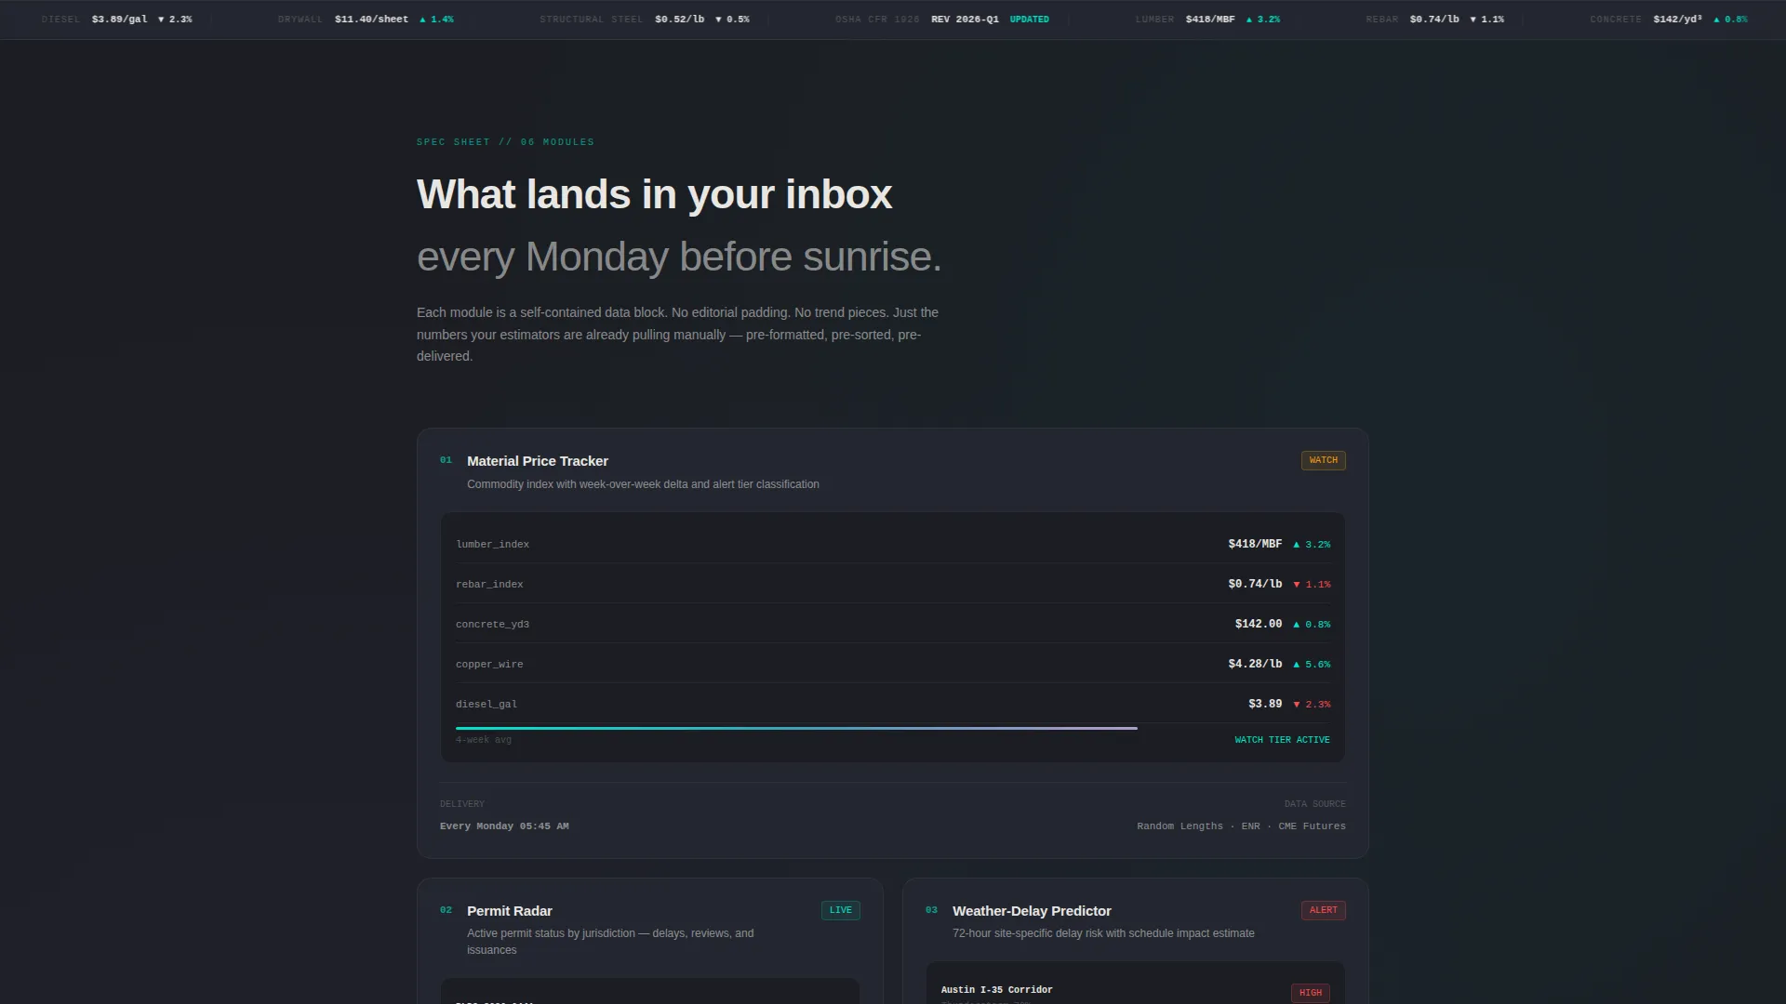Click the LIVE badge on Permit Radar
This screenshot has width=1786, height=1004.
pyautogui.click(x=840, y=910)
